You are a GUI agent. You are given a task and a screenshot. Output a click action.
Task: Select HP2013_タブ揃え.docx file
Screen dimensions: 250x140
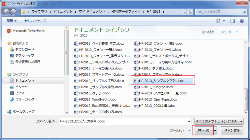click(x=154, y=68)
